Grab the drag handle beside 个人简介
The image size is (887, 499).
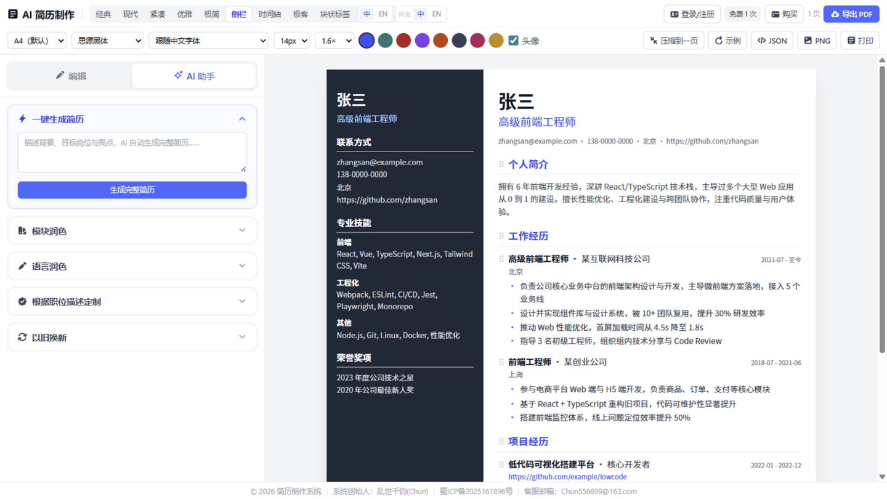501,164
